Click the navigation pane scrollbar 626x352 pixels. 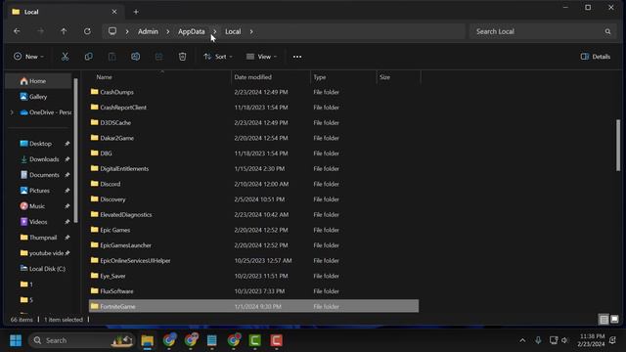tap(75, 150)
